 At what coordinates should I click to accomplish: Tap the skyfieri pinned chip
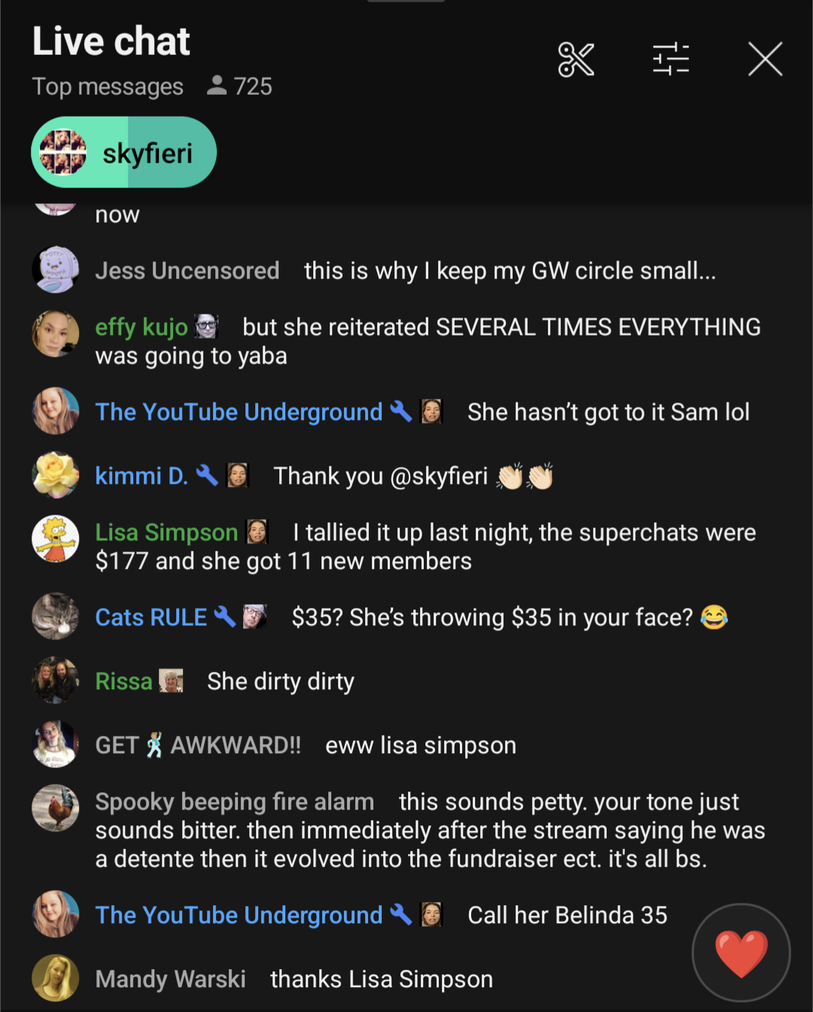(123, 152)
